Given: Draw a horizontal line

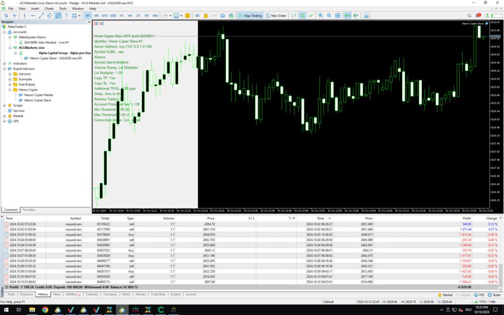Looking at the screenshot, I should point(33,15).
